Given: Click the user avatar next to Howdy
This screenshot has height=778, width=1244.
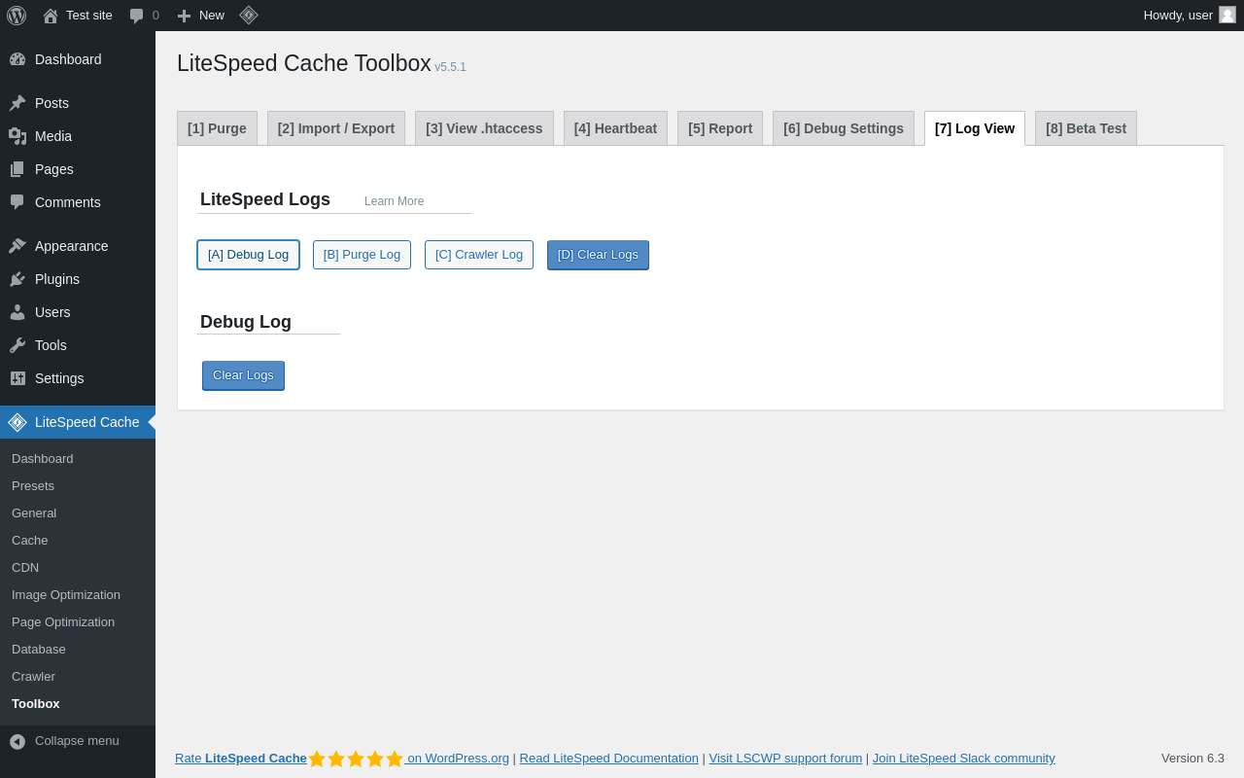Looking at the screenshot, I should pos(1227,15).
